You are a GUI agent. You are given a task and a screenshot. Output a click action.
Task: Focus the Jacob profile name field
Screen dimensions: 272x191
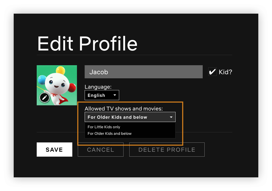pos(144,72)
